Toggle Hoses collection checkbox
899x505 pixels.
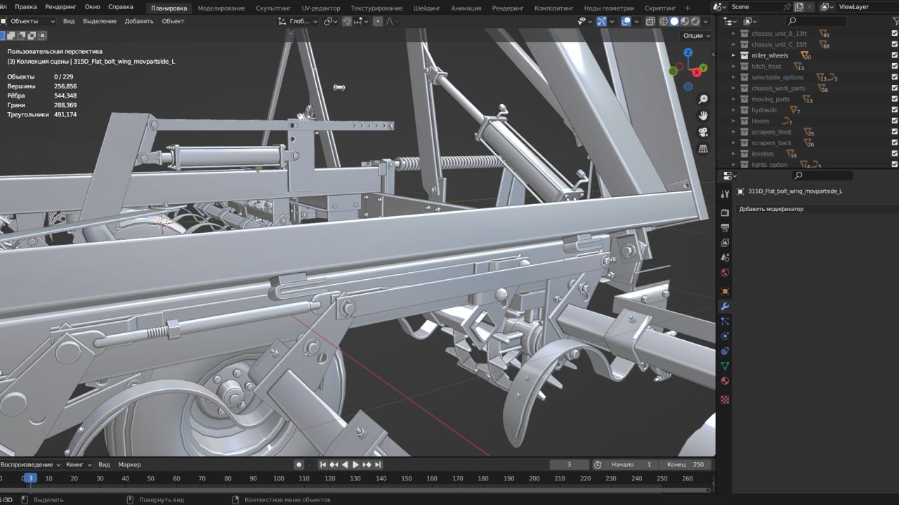(x=895, y=121)
